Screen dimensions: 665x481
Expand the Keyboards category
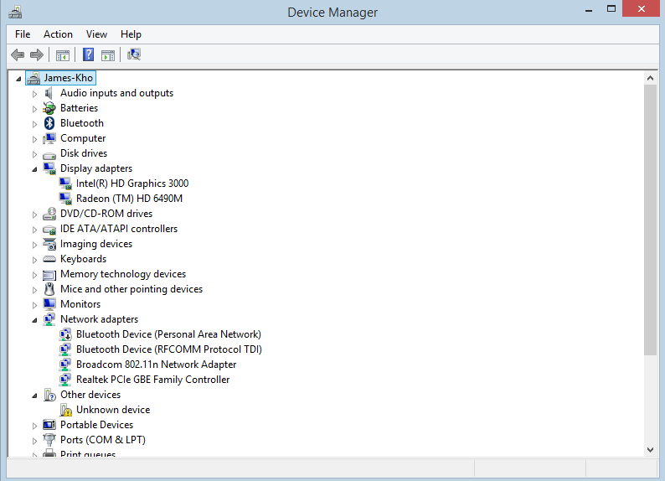(35, 259)
